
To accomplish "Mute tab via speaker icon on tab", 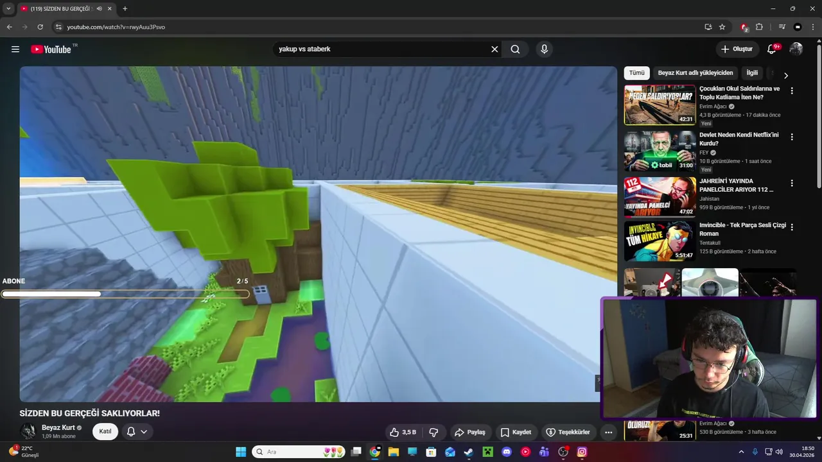I will pos(99,9).
